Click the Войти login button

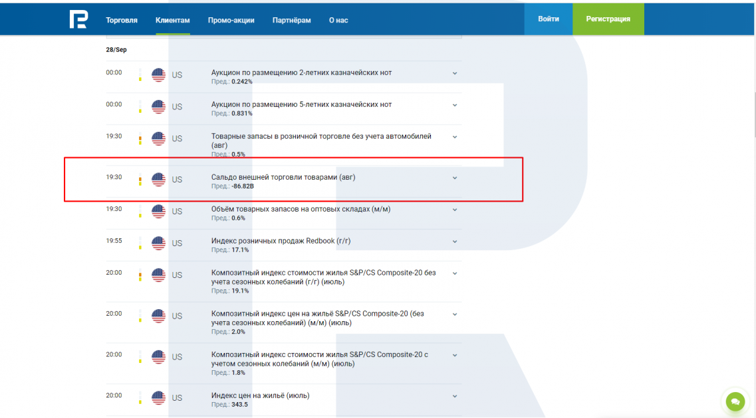click(549, 19)
